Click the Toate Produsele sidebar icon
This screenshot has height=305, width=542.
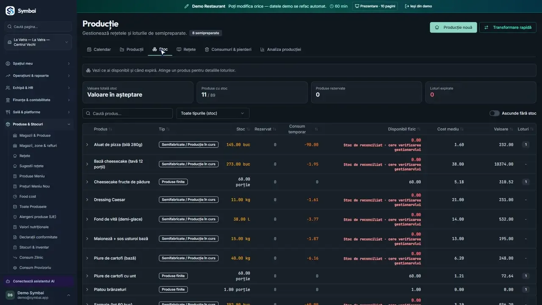[x=15, y=207]
